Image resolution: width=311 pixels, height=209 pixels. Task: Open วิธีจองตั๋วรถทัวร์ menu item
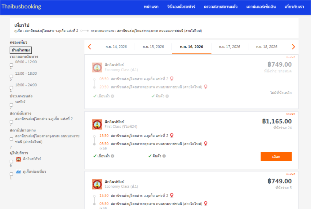tap(181, 7)
